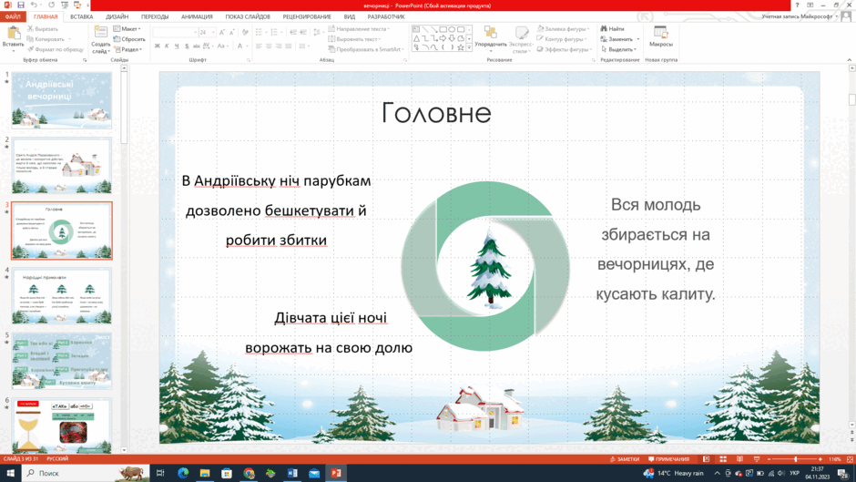Toggle italic (К) formatting
Image resolution: width=856 pixels, height=482 pixels.
click(167, 46)
